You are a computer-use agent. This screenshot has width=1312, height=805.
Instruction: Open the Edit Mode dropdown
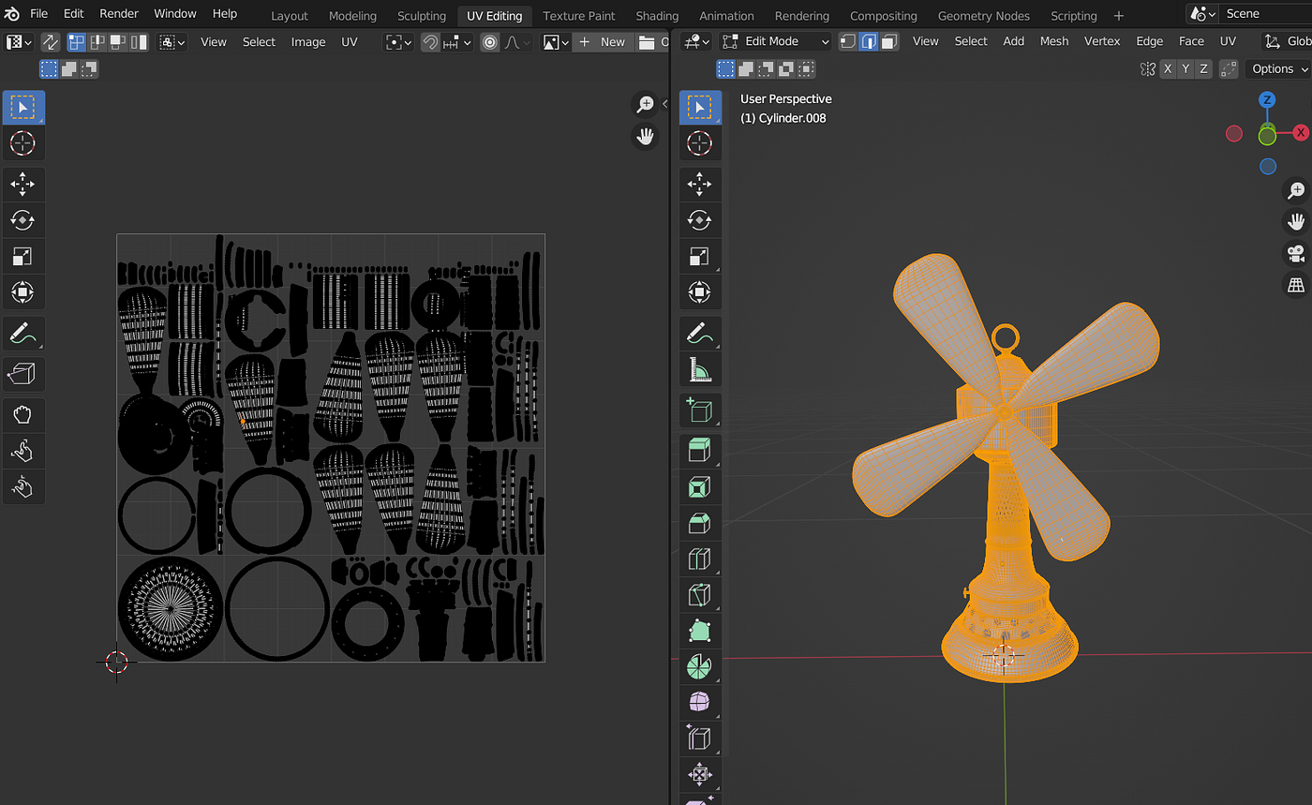(x=775, y=41)
